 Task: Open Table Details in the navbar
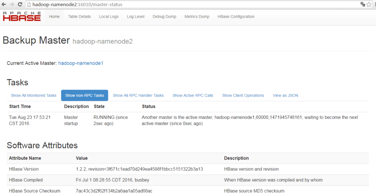(79, 17)
